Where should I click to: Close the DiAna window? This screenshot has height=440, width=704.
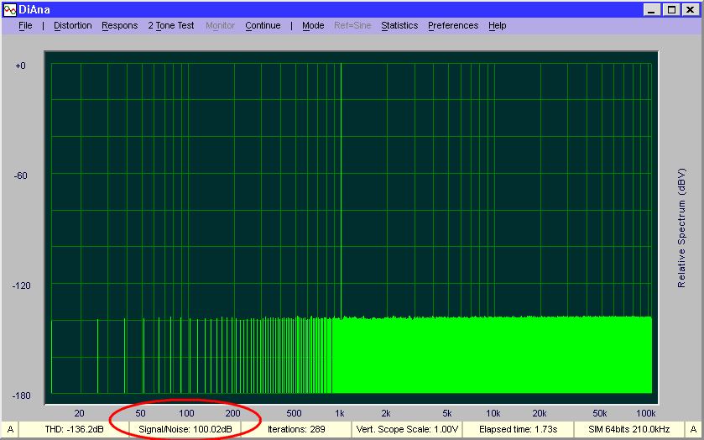point(691,10)
